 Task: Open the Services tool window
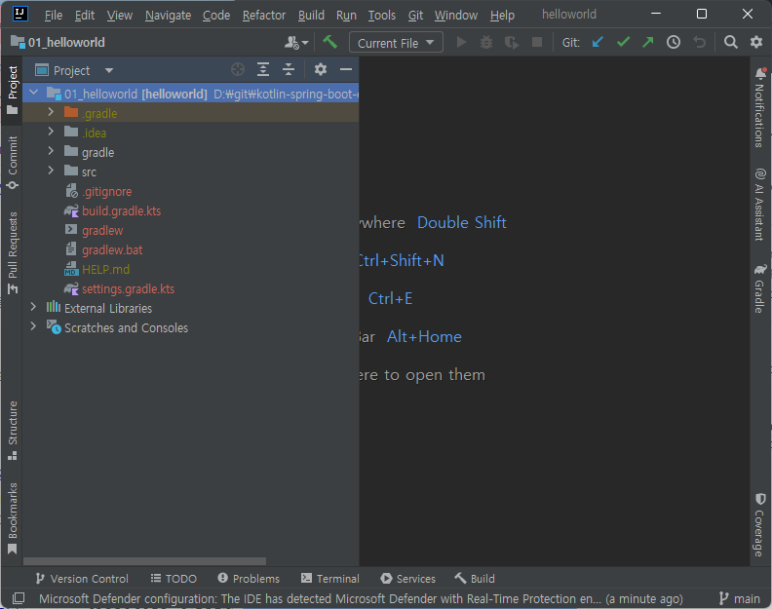(408, 579)
